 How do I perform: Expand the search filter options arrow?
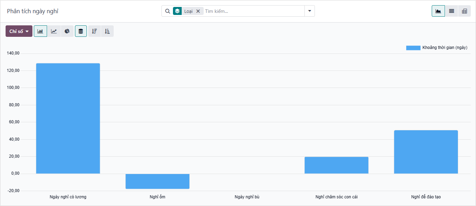point(310,11)
